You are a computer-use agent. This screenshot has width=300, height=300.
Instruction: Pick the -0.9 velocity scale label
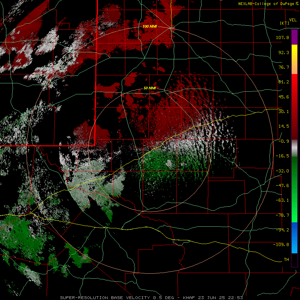point(284,141)
